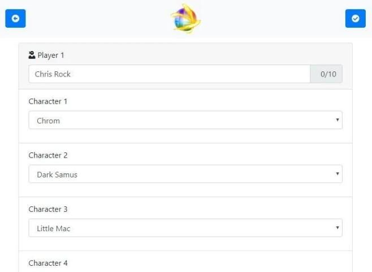
Task: Click the Dark Samus selected value text
Action: pyautogui.click(x=57, y=175)
